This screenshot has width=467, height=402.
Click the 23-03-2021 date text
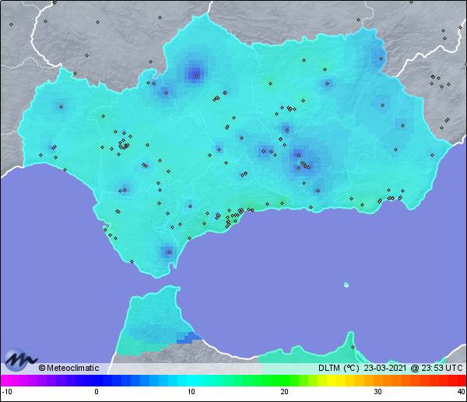tap(384, 368)
